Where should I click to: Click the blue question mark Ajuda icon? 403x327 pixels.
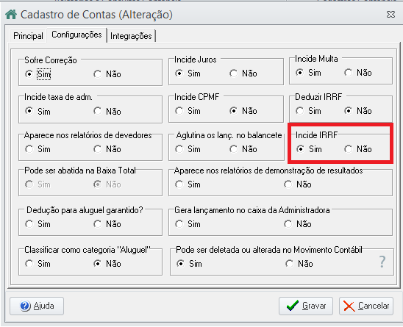pyautogui.click(x=25, y=306)
